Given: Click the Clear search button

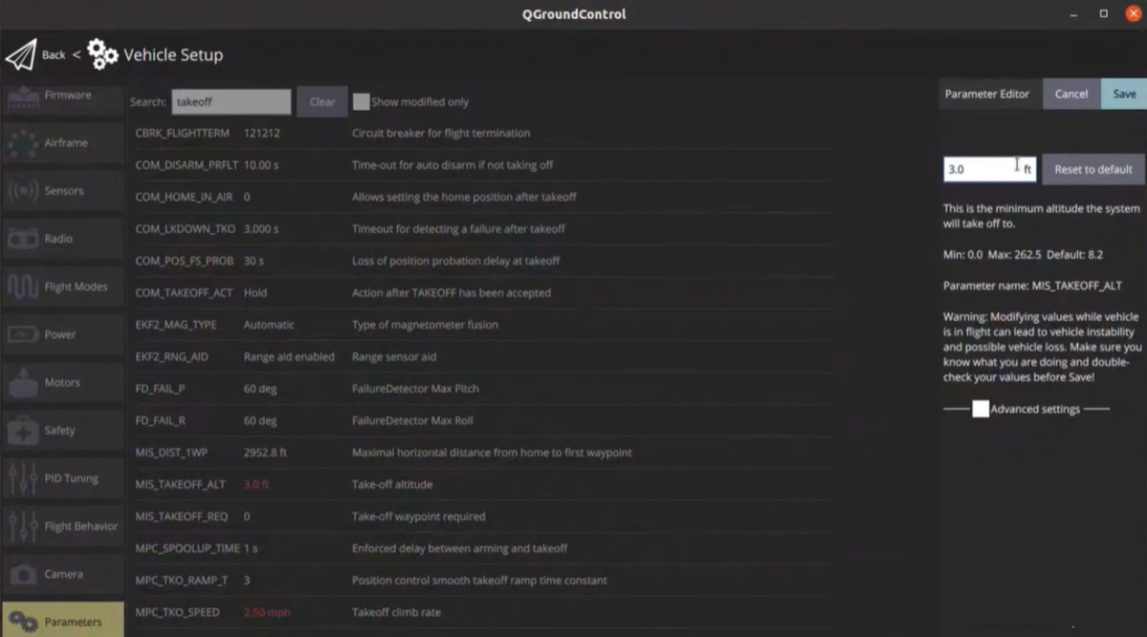Looking at the screenshot, I should pyautogui.click(x=322, y=102).
